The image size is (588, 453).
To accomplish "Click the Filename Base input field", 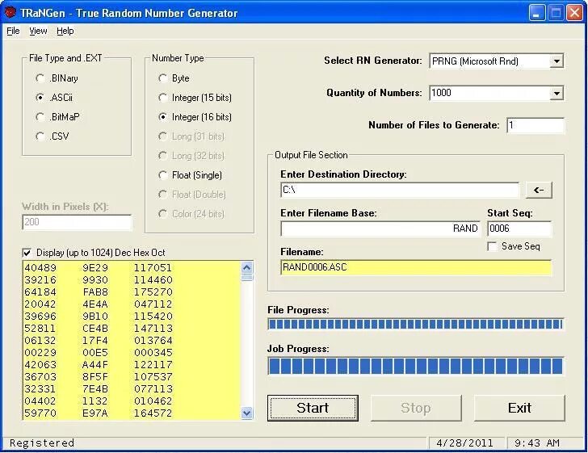I will point(380,229).
